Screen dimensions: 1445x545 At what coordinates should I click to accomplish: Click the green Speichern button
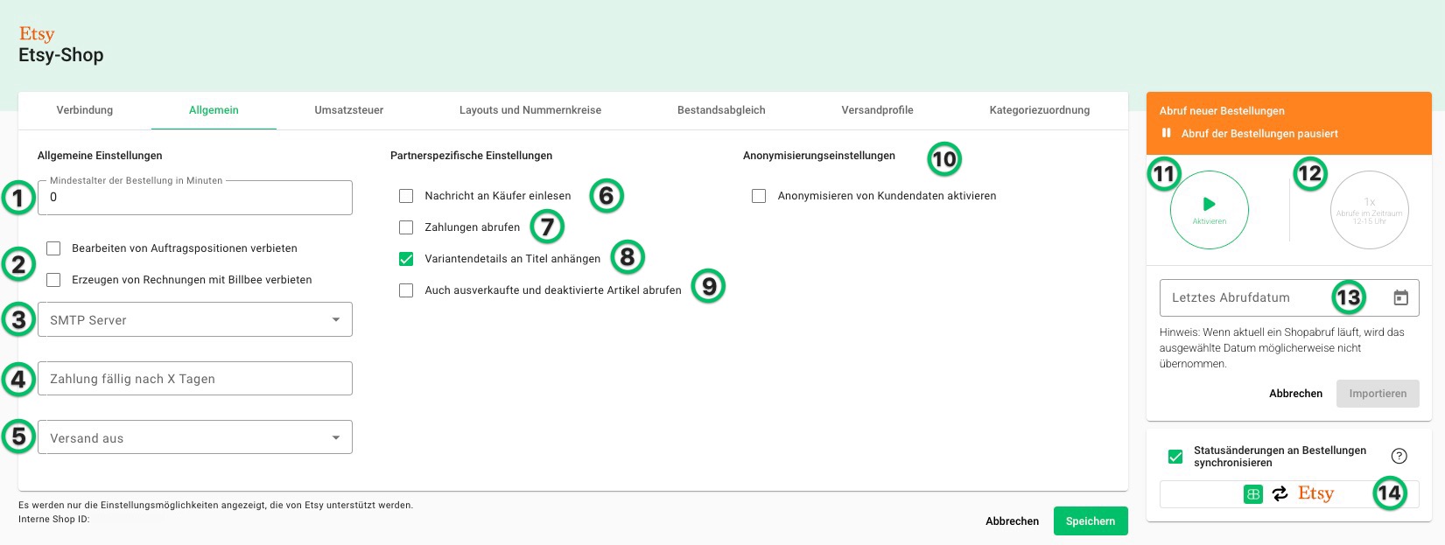(1091, 521)
